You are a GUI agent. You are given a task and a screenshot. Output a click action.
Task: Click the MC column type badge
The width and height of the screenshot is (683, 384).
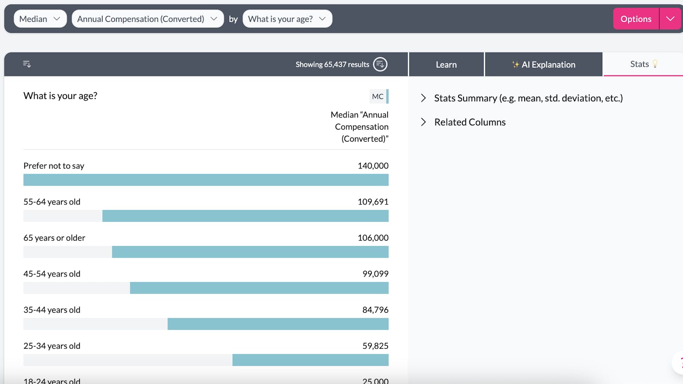pos(378,96)
